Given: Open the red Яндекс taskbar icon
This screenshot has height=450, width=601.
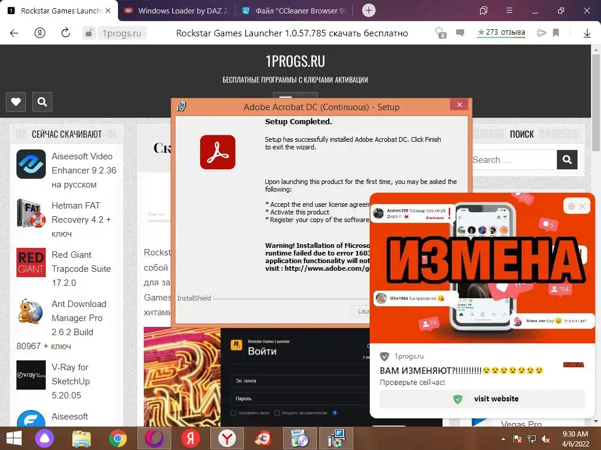Looking at the screenshot, I should click(x=191, y=438).
